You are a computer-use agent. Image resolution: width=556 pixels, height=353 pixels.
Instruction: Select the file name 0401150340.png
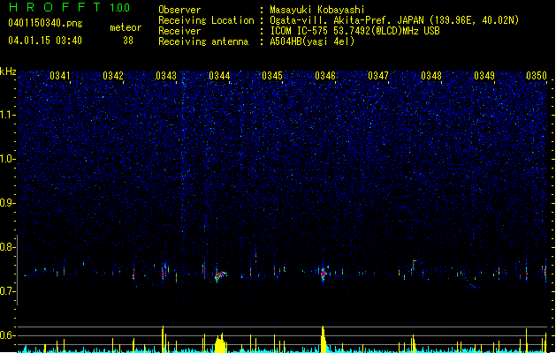click(x=45, y=23)
